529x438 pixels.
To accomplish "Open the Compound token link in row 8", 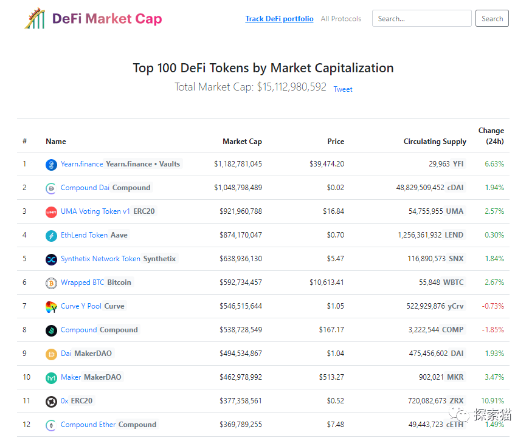I will 78,329.
